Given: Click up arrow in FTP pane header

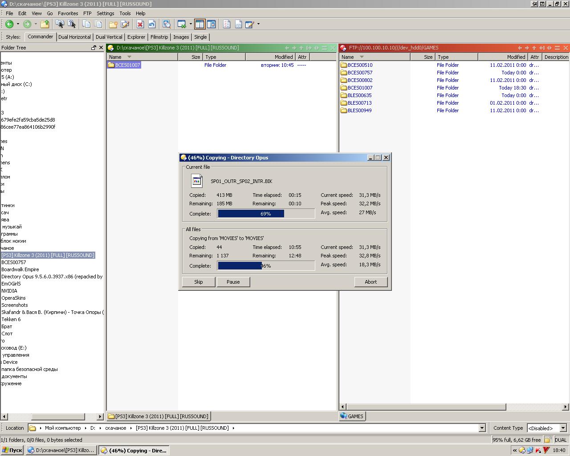Looking at the screenshot, I should click(534, 48).
